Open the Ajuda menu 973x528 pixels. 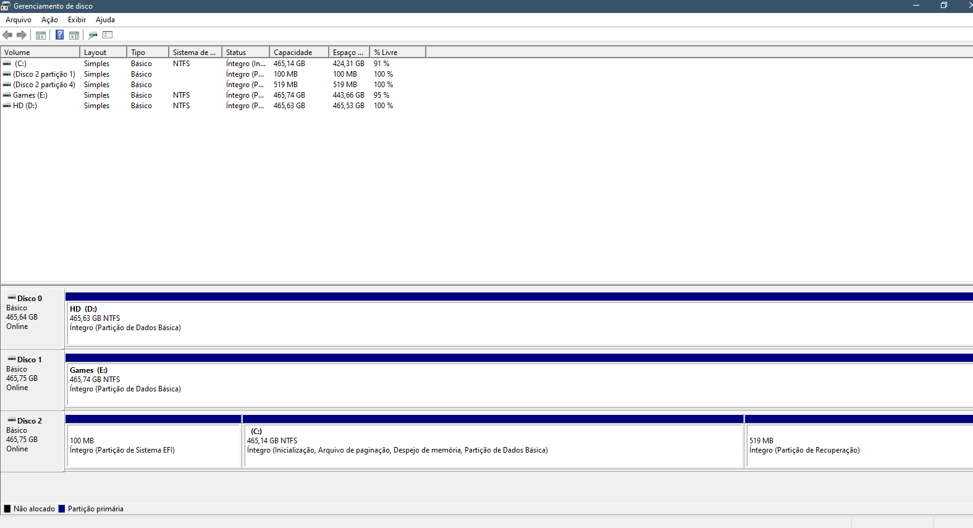coord(105,20)
